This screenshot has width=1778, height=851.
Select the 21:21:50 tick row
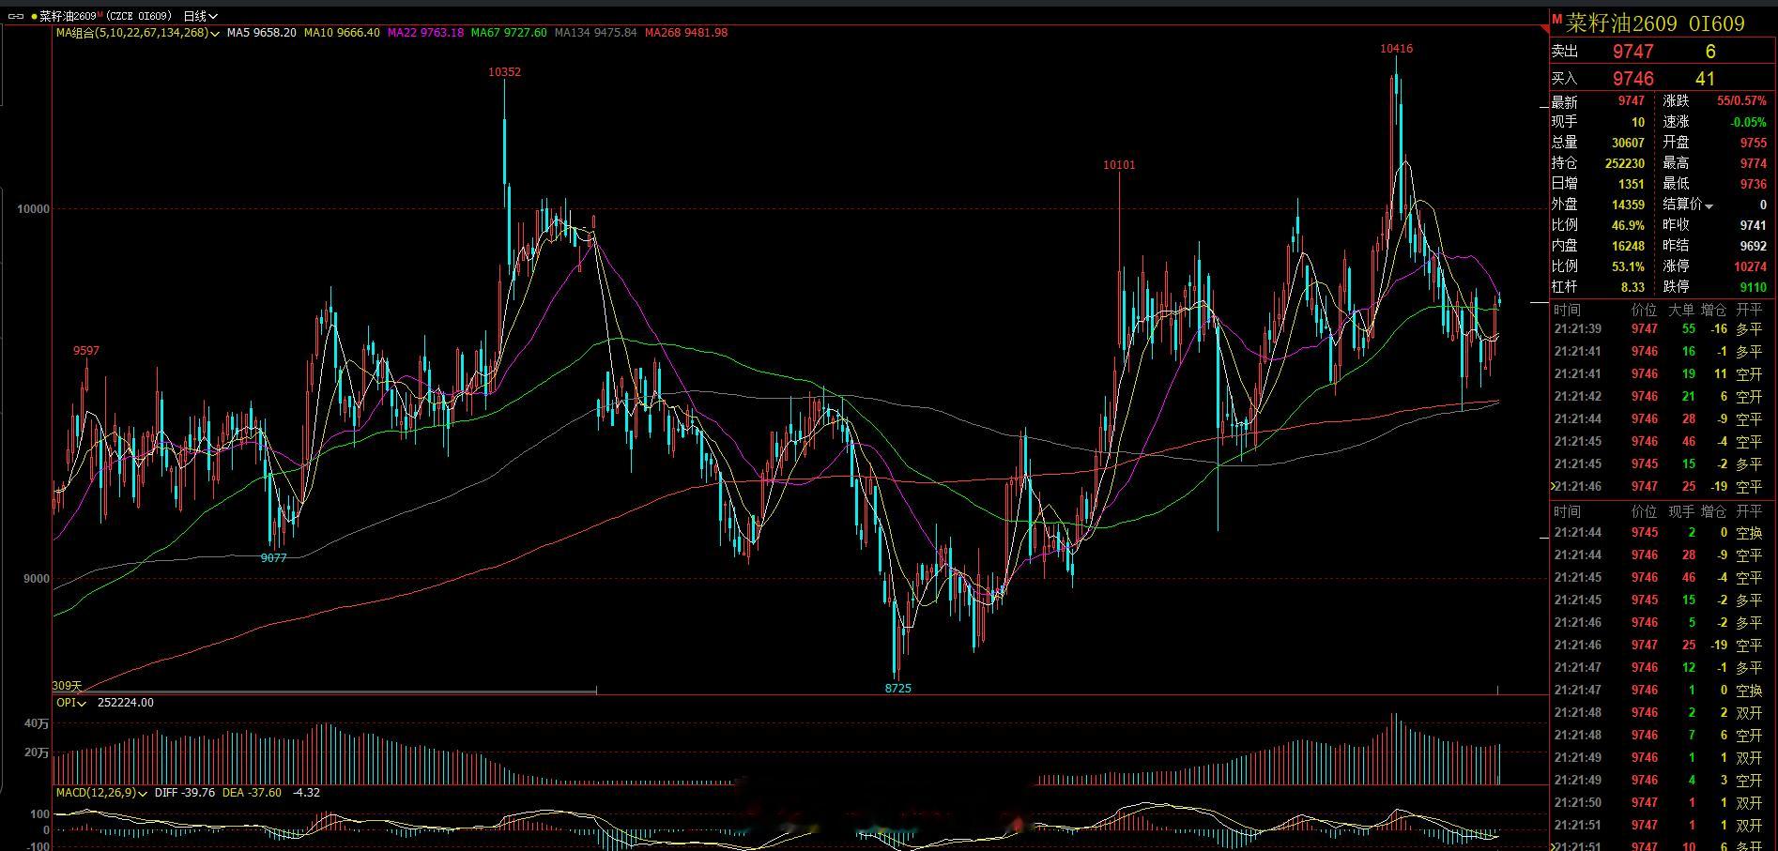(1660, 803)
